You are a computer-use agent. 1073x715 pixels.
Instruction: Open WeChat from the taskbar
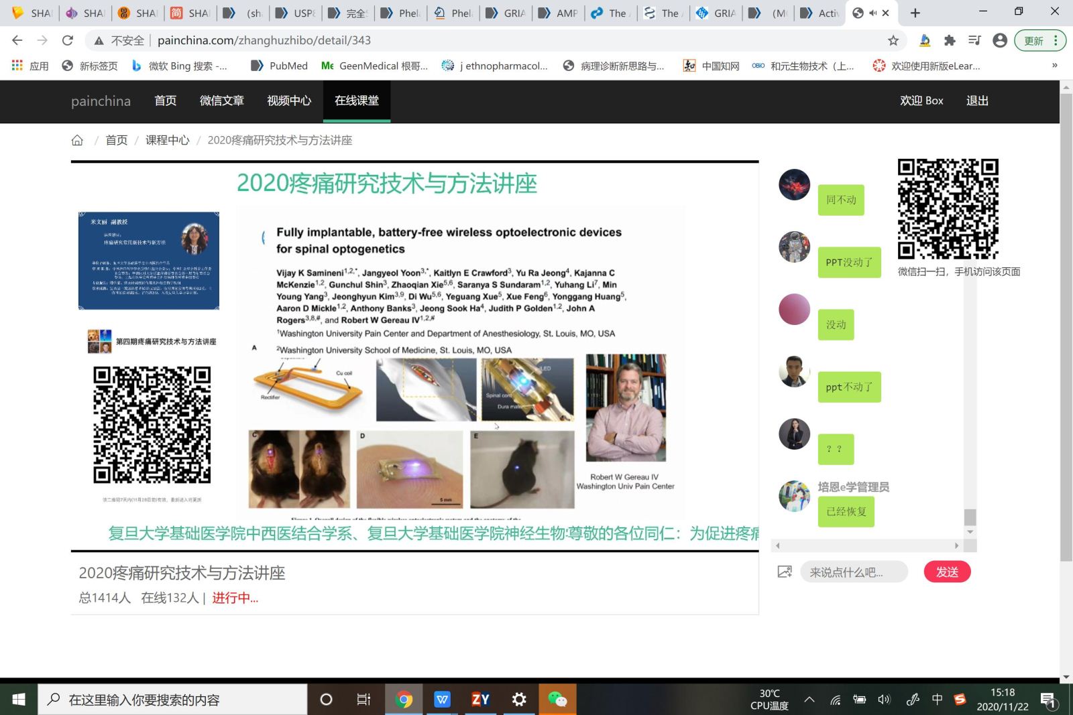tap(557, 700)
